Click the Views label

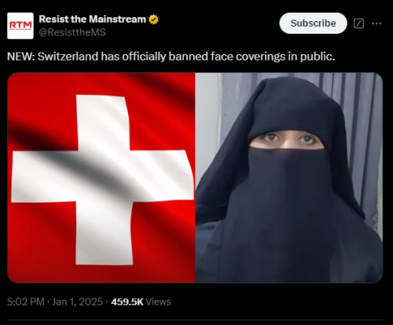(158, 301)
